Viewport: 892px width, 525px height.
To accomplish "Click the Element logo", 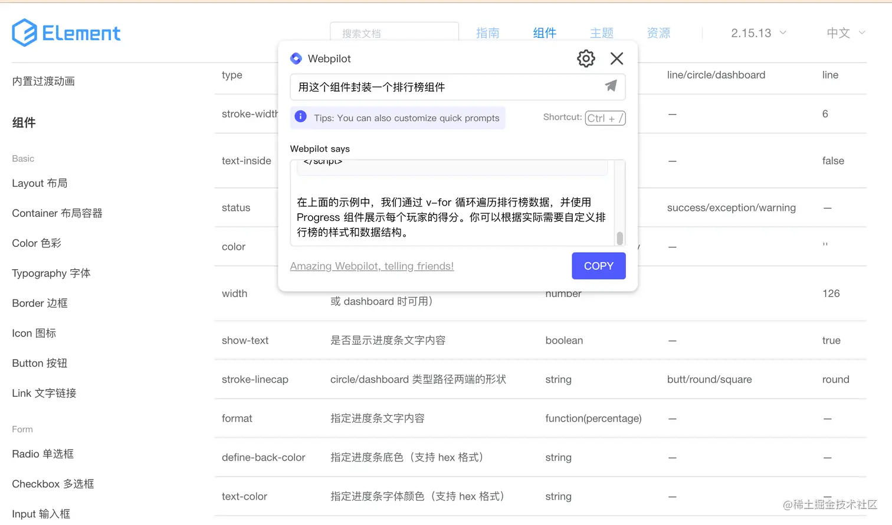I will (66, 32).
